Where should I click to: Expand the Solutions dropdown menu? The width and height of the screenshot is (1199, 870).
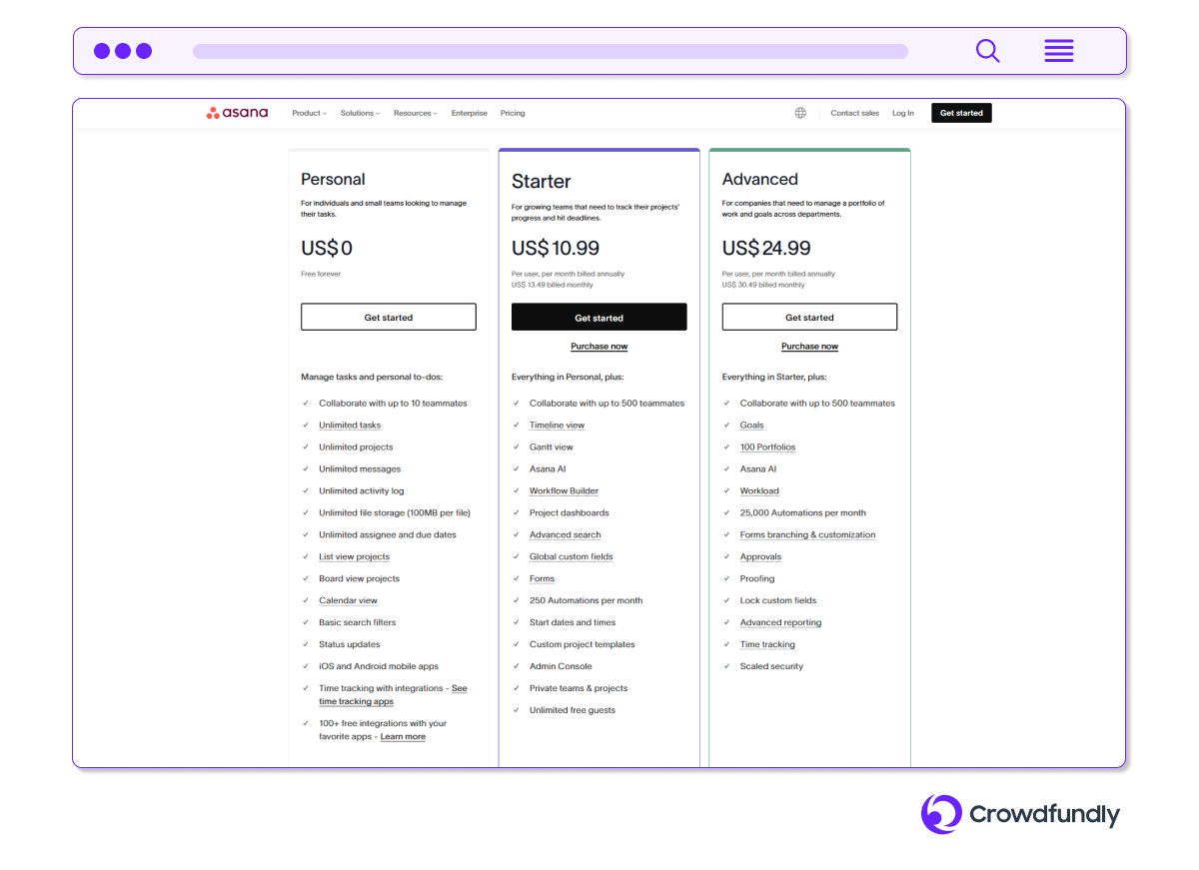pos(360,113)
